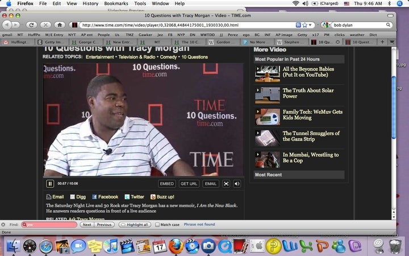
Task: Open Safari from the Dock
Action: [x=46, y=246]
